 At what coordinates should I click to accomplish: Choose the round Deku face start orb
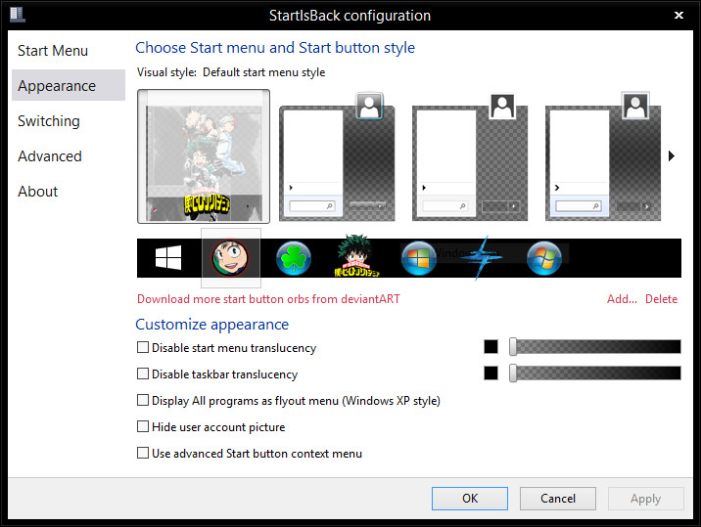coord(230,258)
